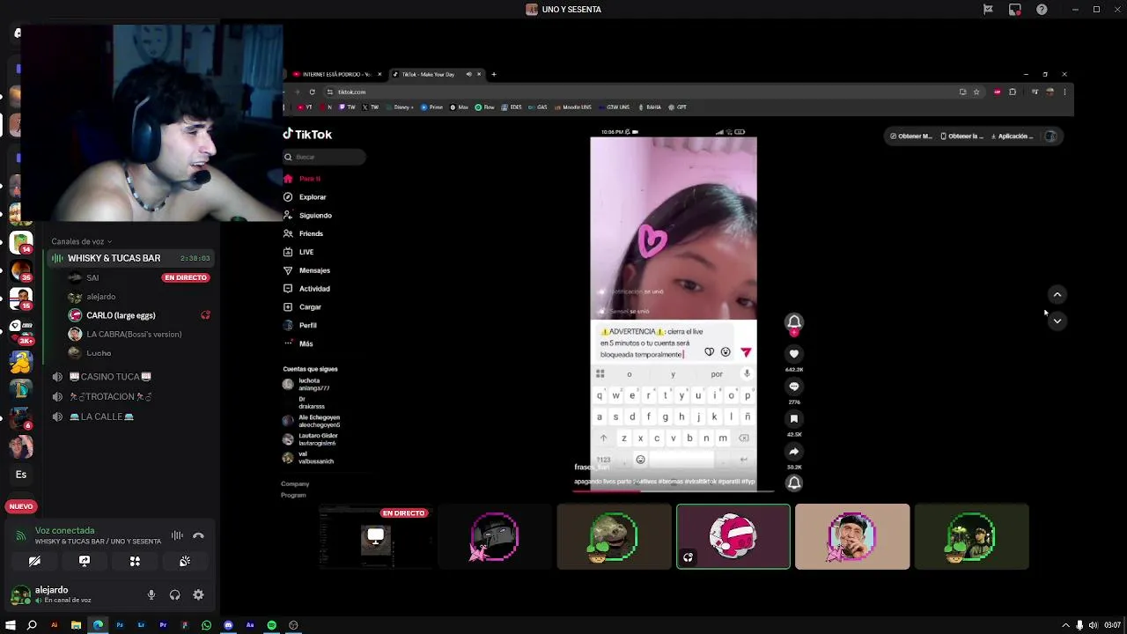Open Discord help icon
Viewport: 1127px width, 634px height.
click(1042, 10)
